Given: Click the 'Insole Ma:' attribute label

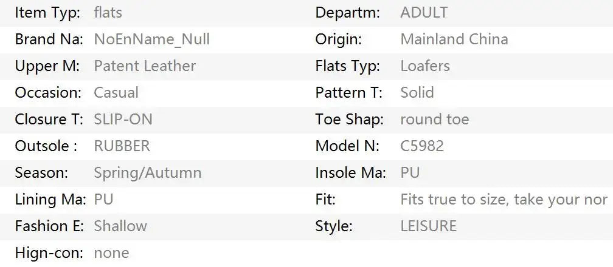Looking at the screenshot, I should pyautogui.click(x=351, y=173).
